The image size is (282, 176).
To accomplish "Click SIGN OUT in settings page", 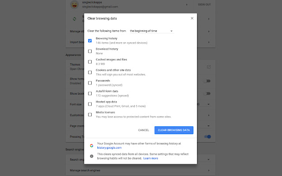I will coord(204,4).
